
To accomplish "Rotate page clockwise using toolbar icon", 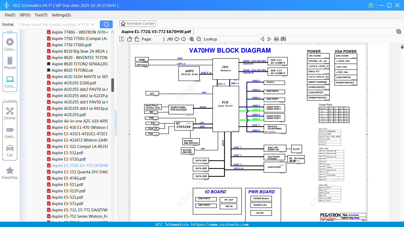I will (137, 39).
